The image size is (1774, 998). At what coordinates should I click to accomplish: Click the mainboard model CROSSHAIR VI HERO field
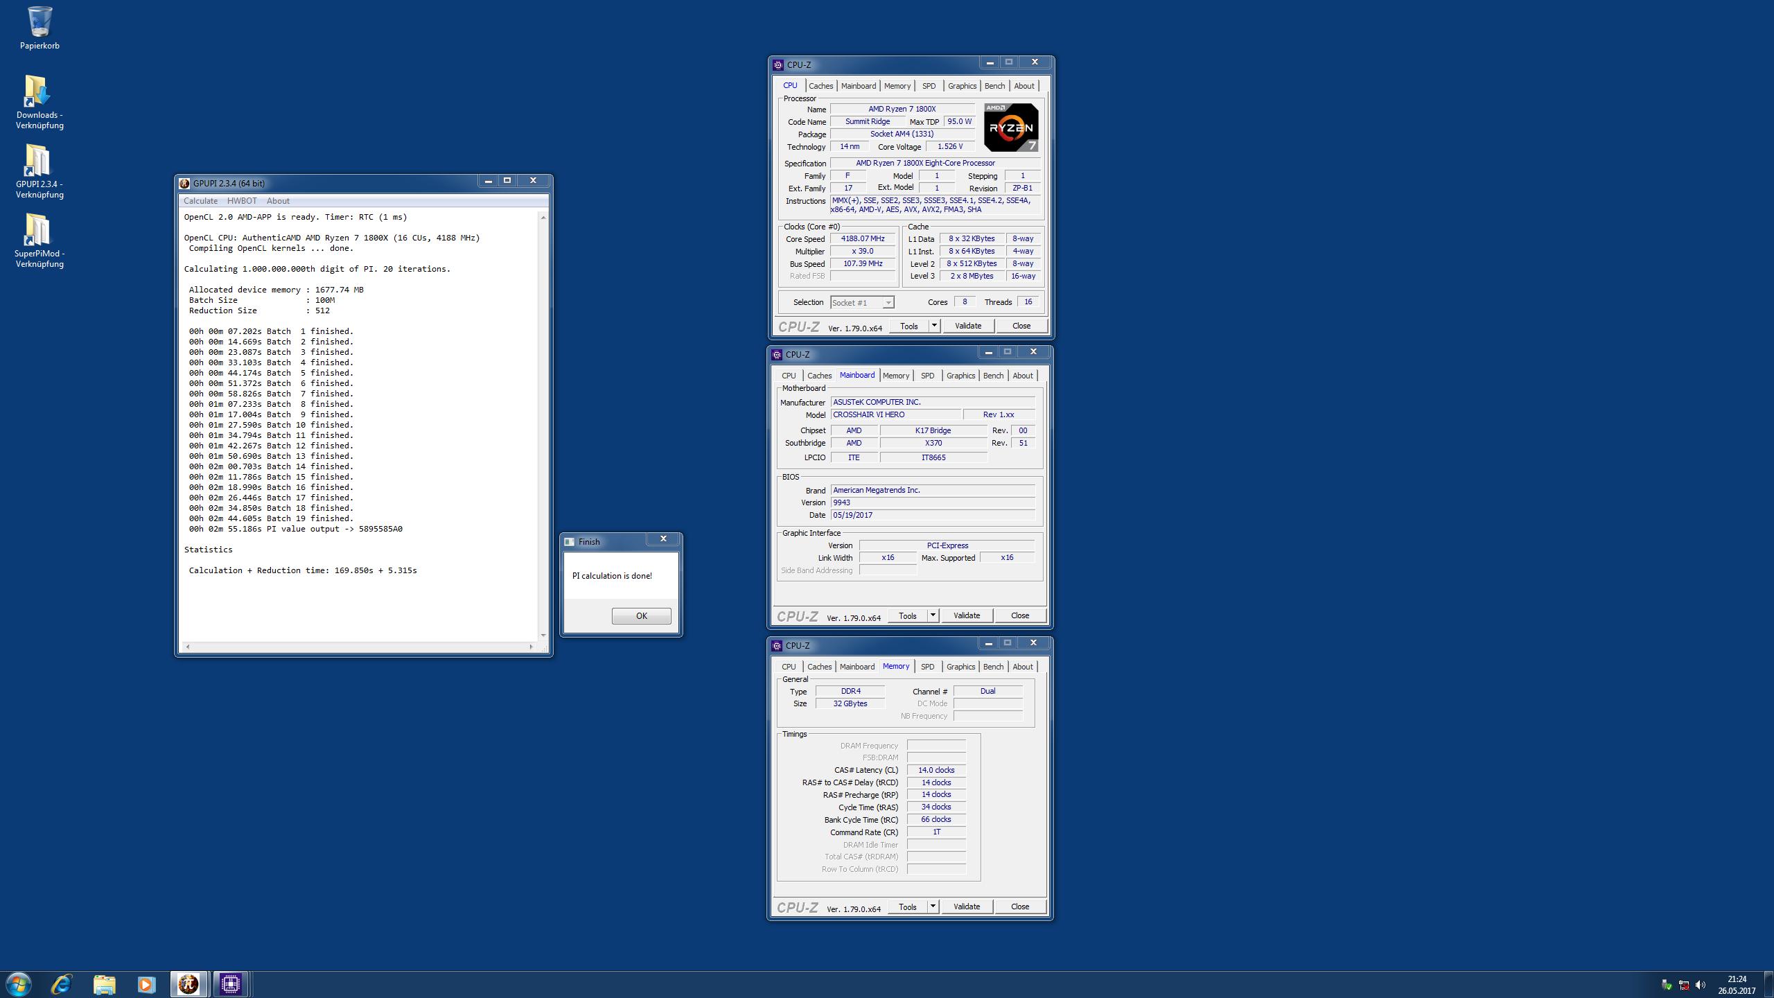point(896,414)
